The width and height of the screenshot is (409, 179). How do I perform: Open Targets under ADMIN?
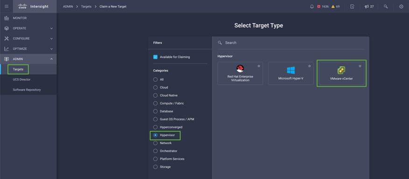tap(28, 69)
